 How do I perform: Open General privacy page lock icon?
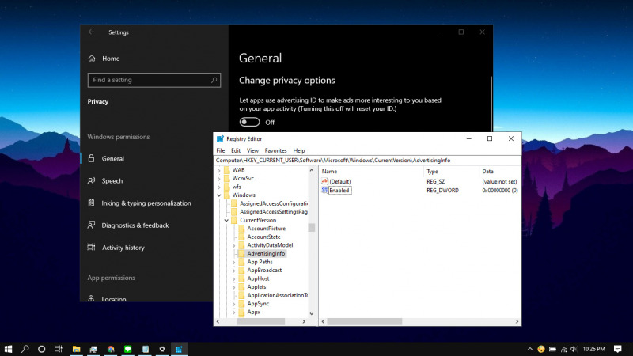coord(92,159)
